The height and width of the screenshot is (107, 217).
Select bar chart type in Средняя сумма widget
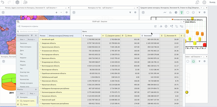[170, 12]
